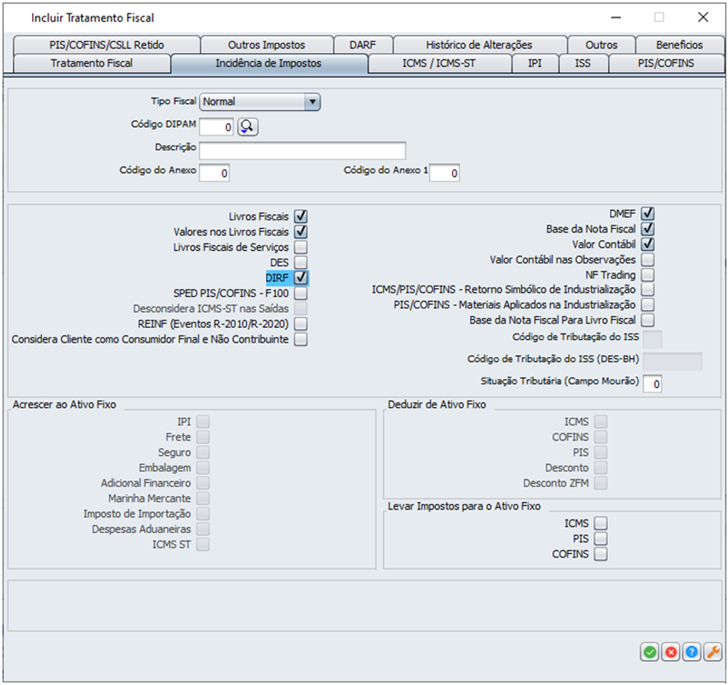Click the orange wrench settings icon

713,651
